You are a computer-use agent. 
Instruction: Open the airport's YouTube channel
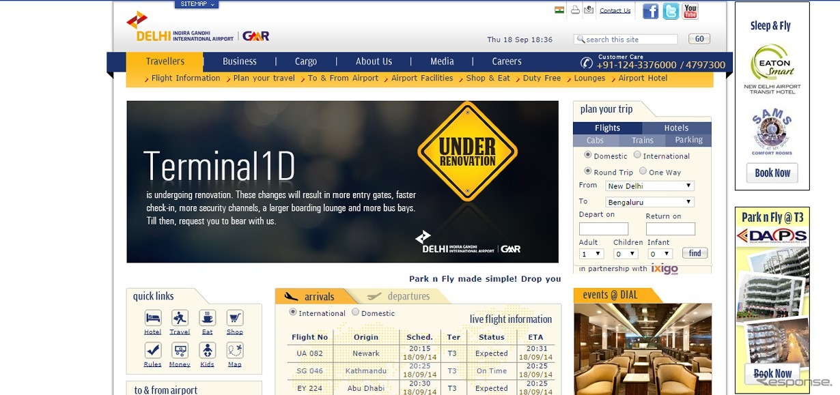click(690, 11)
